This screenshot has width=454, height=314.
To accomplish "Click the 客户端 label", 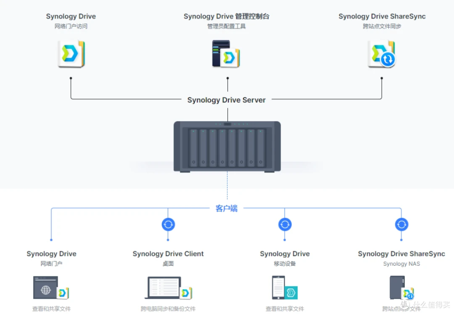I will tap(227, 208).
